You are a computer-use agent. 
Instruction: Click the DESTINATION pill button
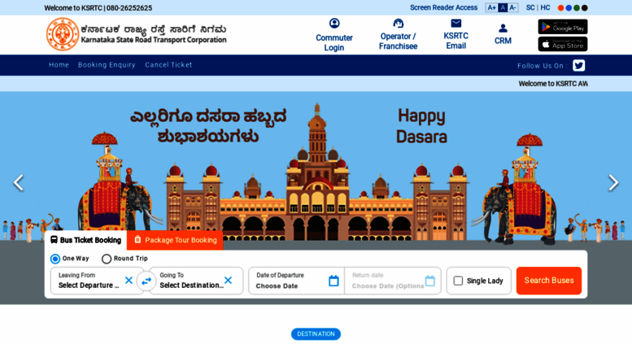click(316, 334)
